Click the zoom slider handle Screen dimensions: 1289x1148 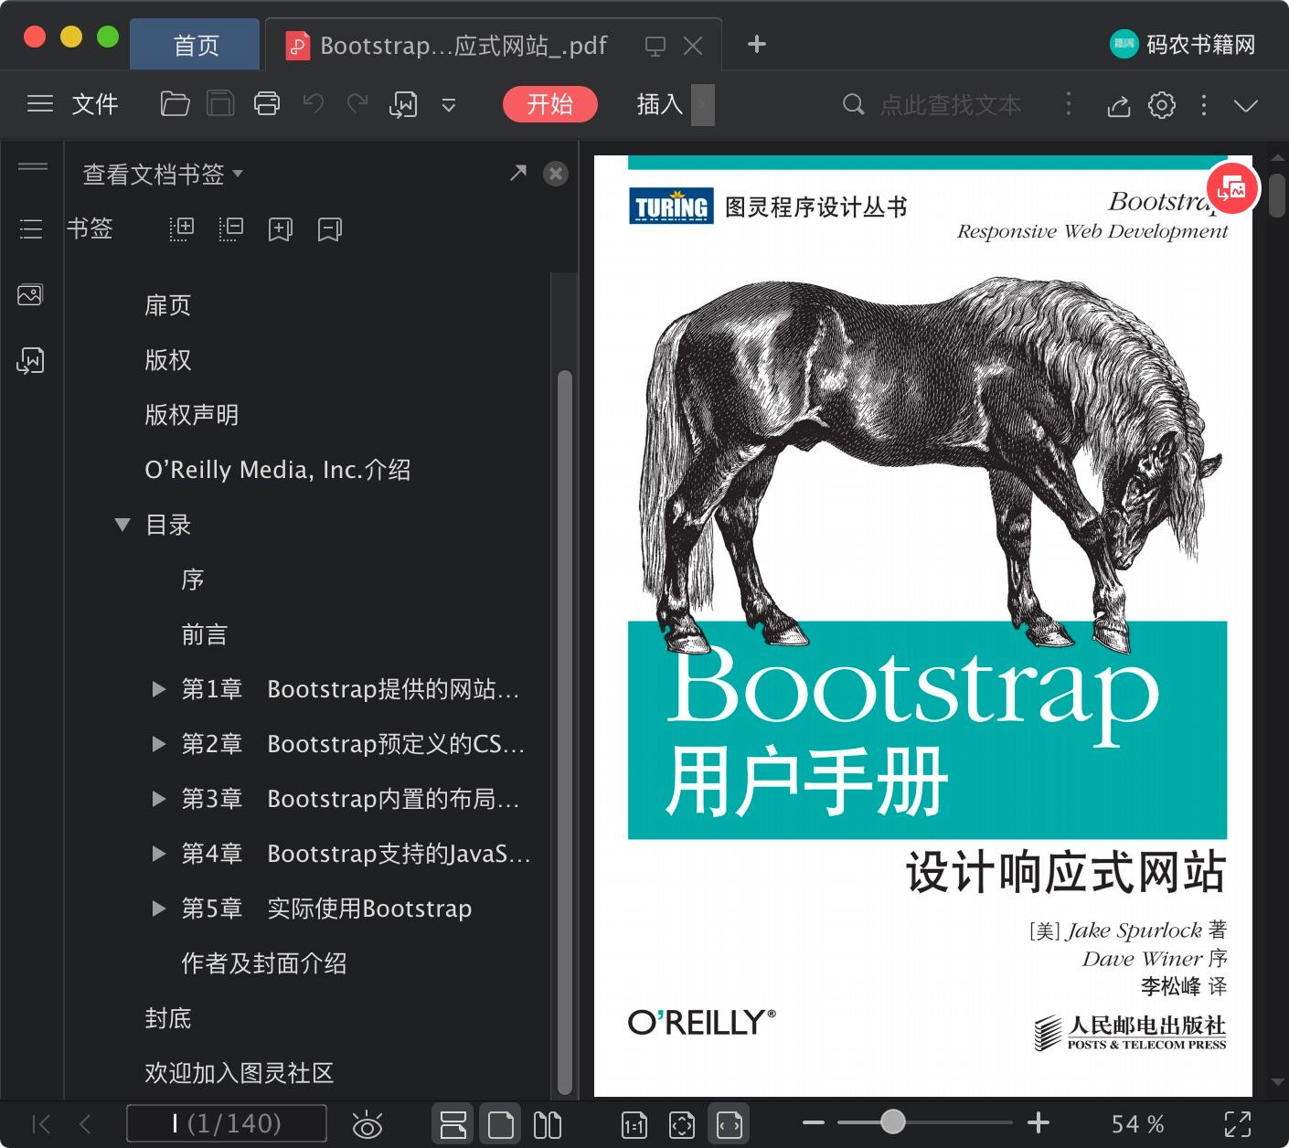click(x=893, y=1121)
